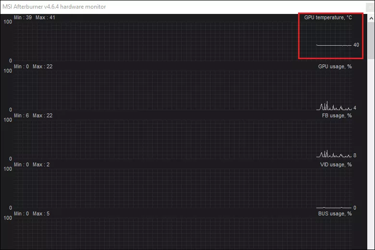
Task: Click the current FB usage value '8'
Action: pos(355,155)
